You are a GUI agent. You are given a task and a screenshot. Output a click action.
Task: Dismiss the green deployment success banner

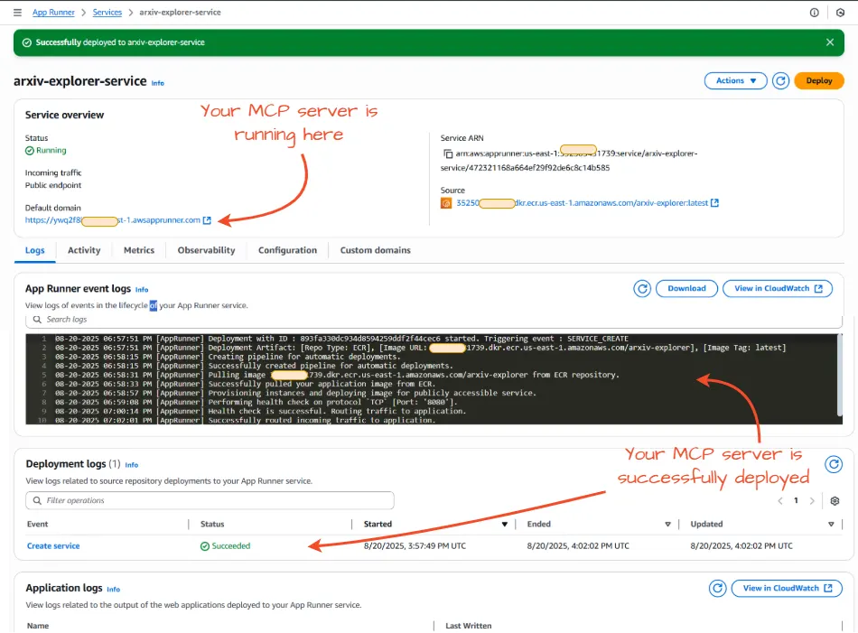pyautogui.click(x=830, y=42)
